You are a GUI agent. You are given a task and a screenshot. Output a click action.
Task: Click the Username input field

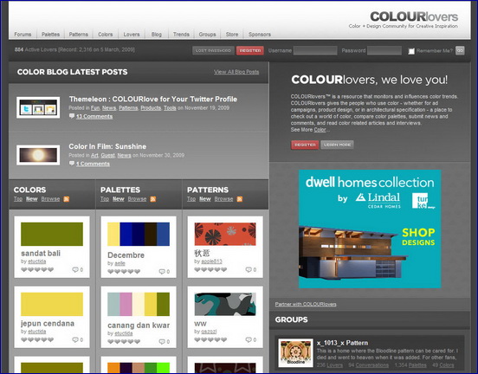click(x=315, y=50)
